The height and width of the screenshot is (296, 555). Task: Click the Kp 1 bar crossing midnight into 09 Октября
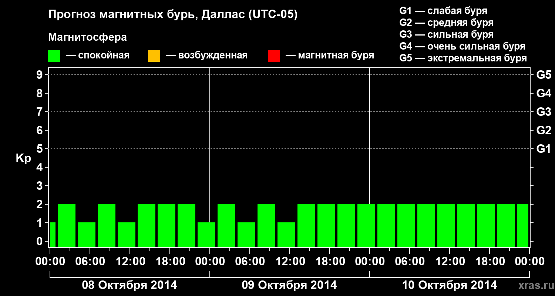(x=206, y=235)
